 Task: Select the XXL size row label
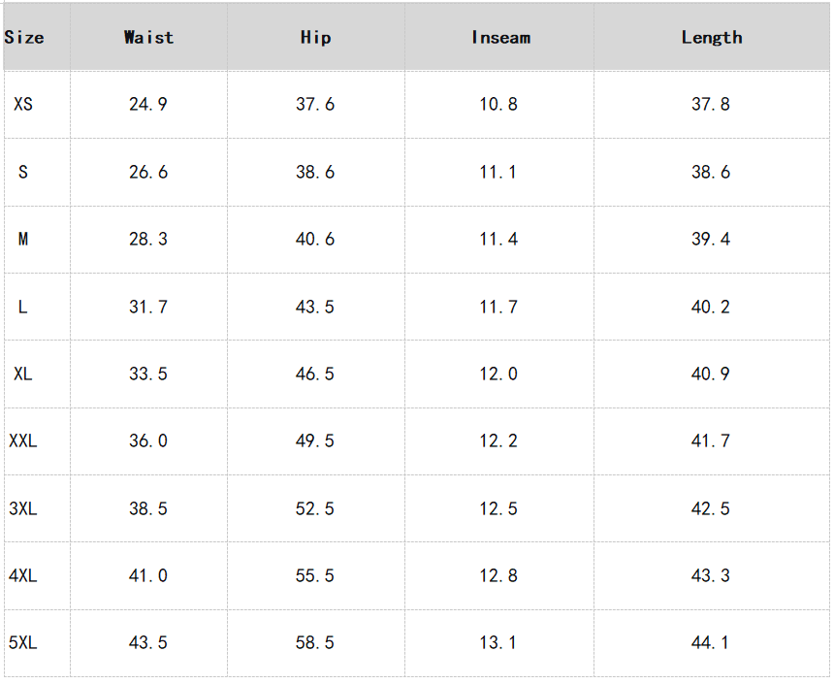[23, 440]
